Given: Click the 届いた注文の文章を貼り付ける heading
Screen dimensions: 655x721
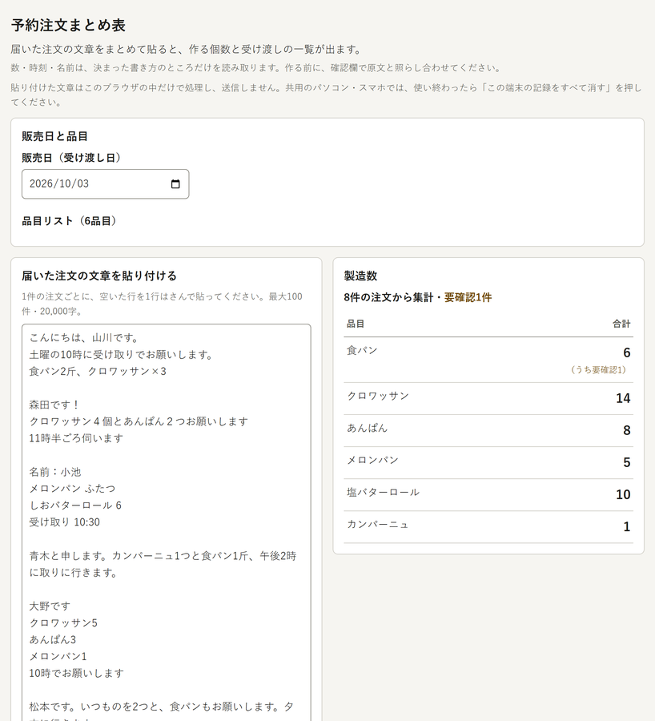Looking at the screenshot, I should click(99, 276).
